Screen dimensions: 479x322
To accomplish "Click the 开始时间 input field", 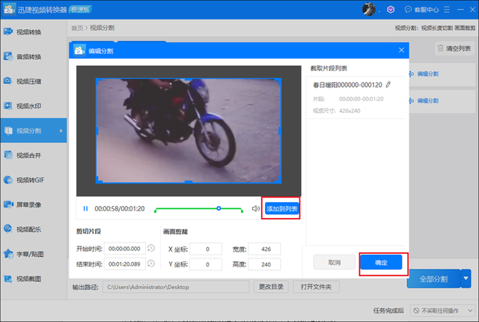I will point(125,249).
